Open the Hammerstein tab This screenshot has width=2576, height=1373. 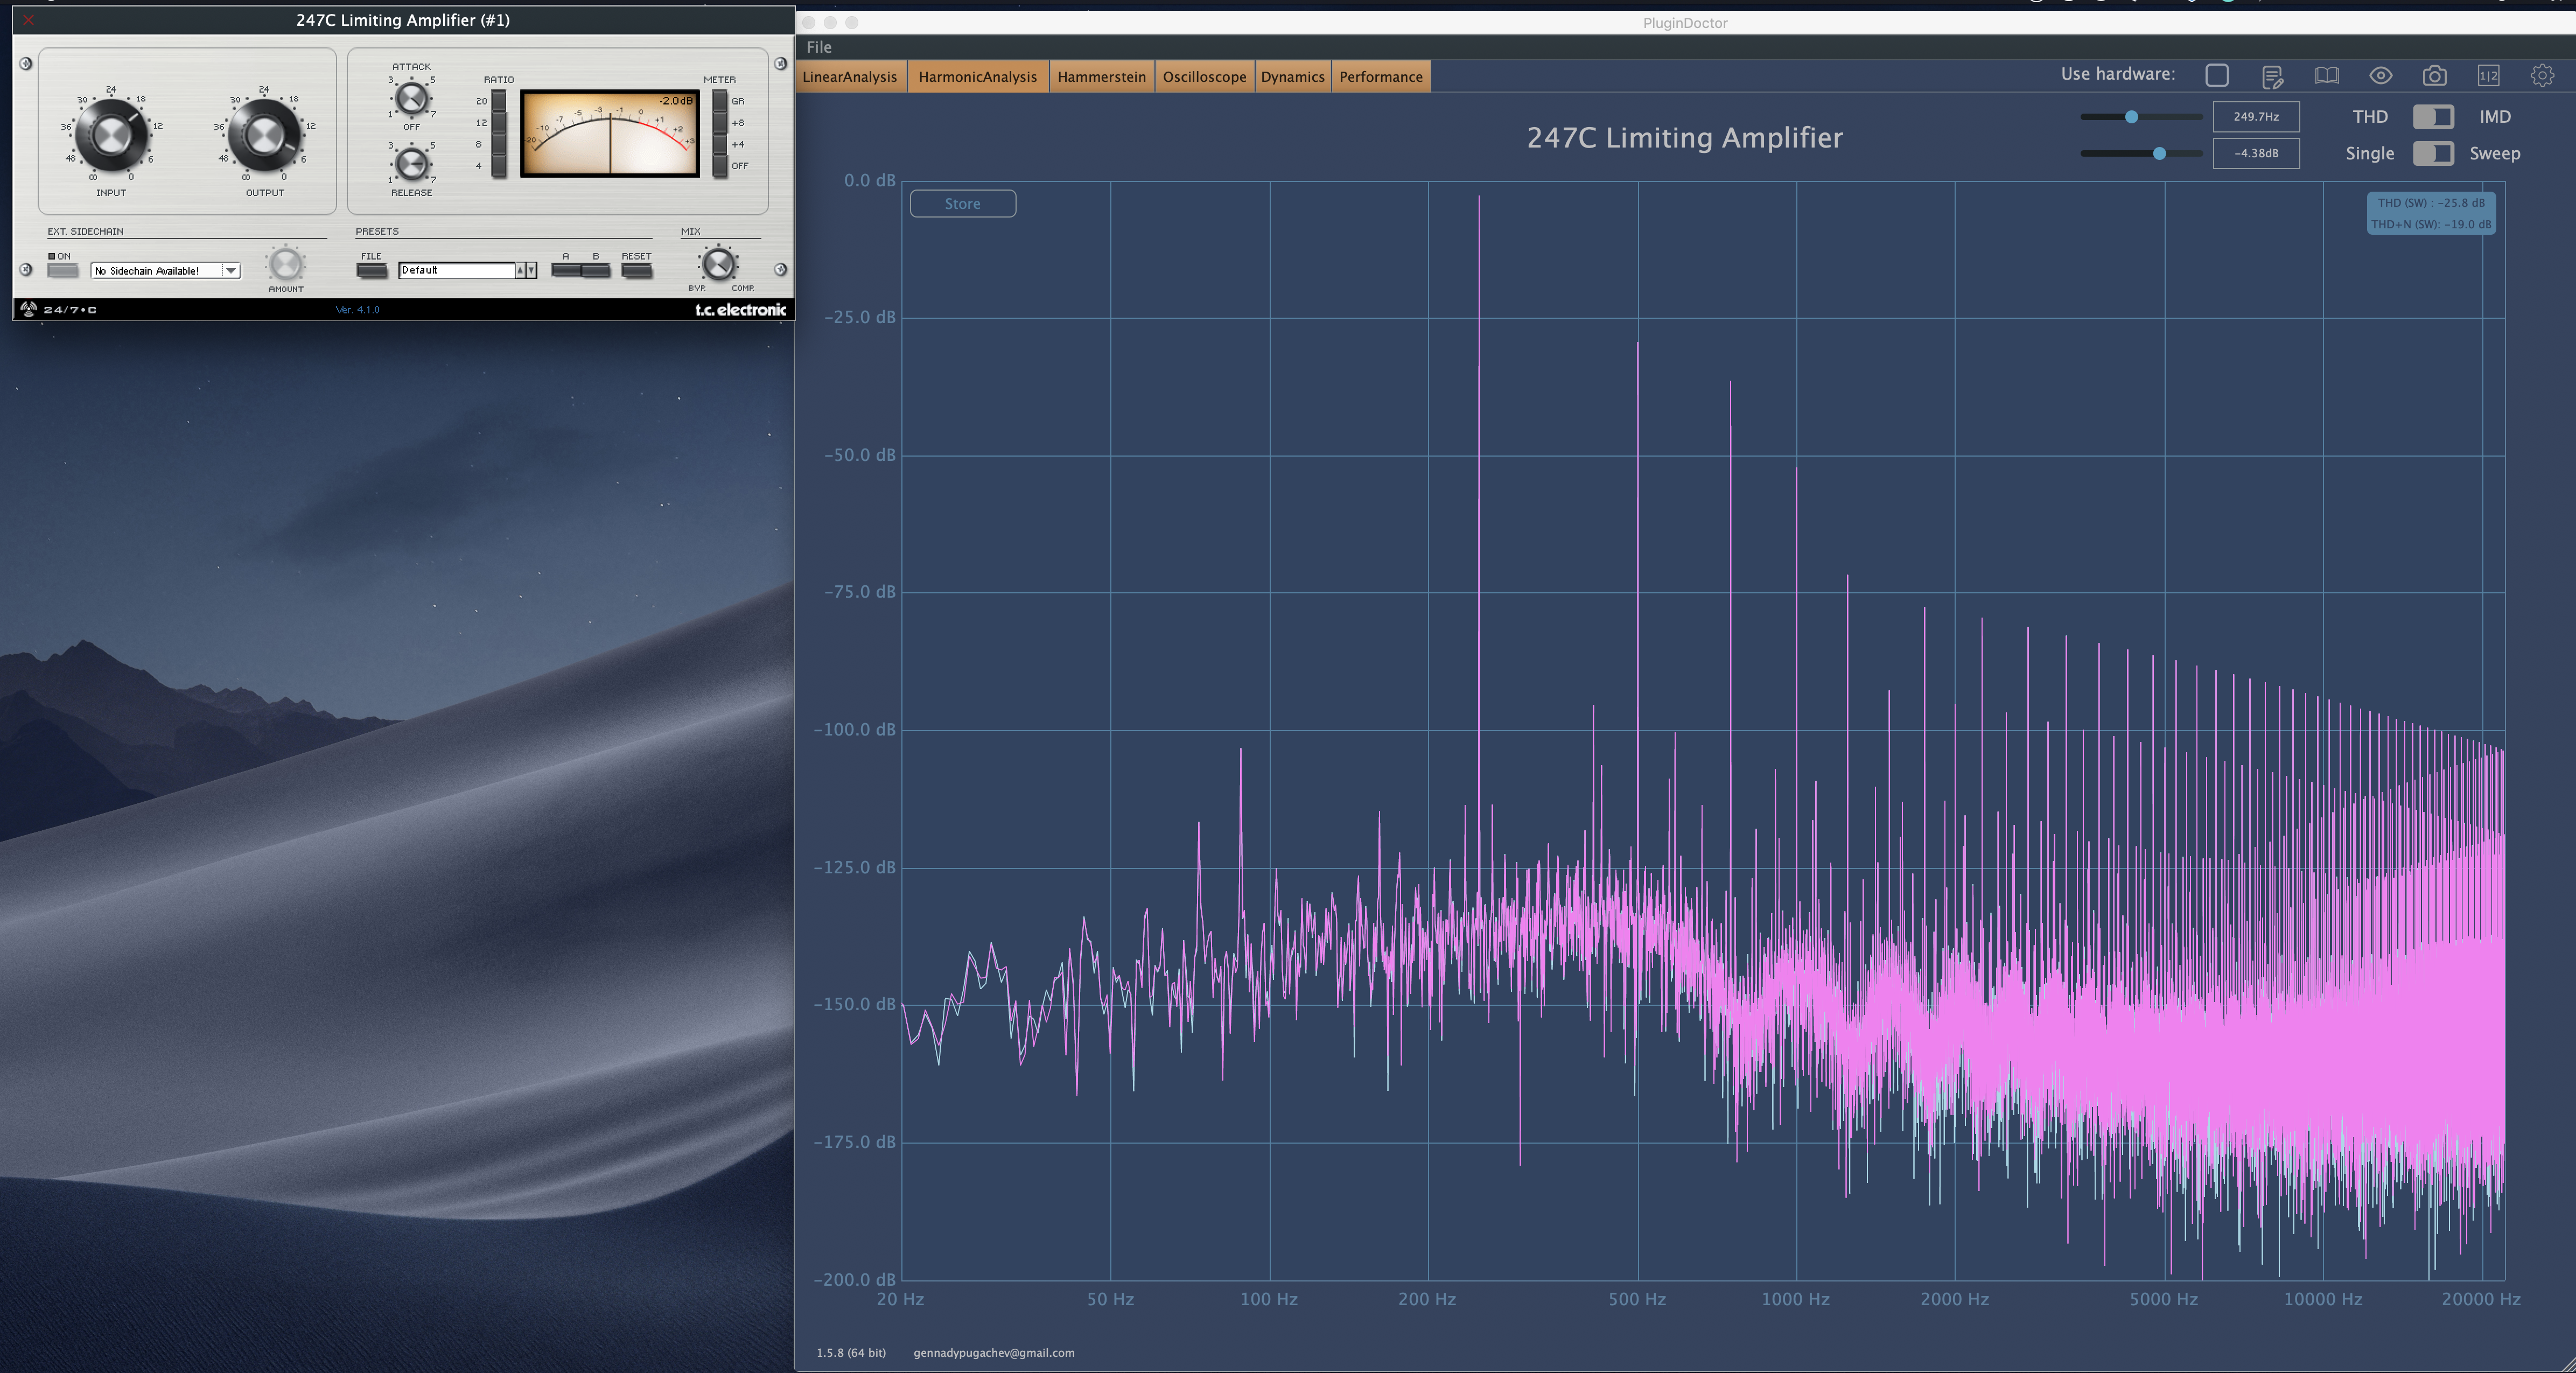1102,77
